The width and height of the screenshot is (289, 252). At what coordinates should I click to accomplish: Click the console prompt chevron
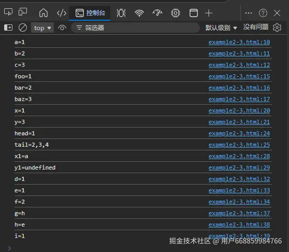[10, 248]
